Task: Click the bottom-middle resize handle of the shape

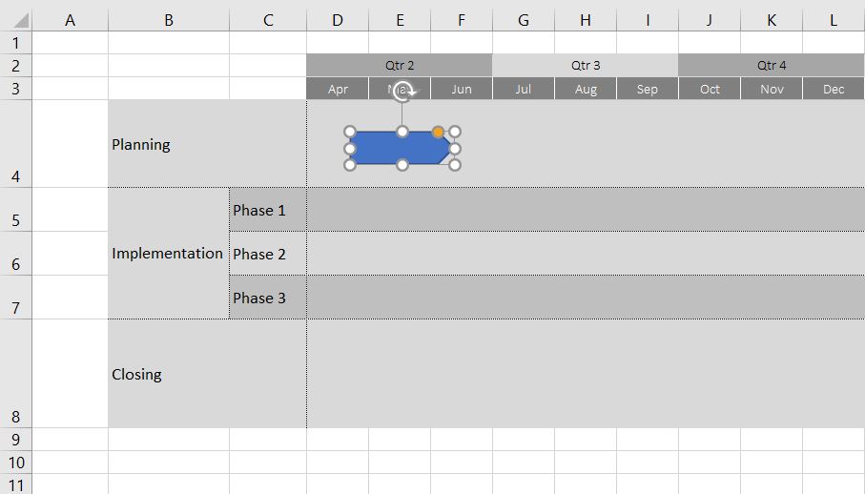Action: point(402,165)
